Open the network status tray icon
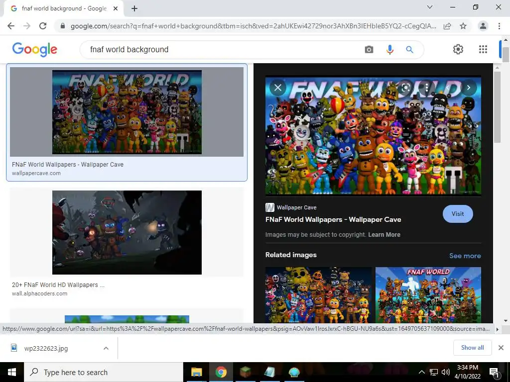The height and width of the screenshot is (382, 510). click(434, 372)
